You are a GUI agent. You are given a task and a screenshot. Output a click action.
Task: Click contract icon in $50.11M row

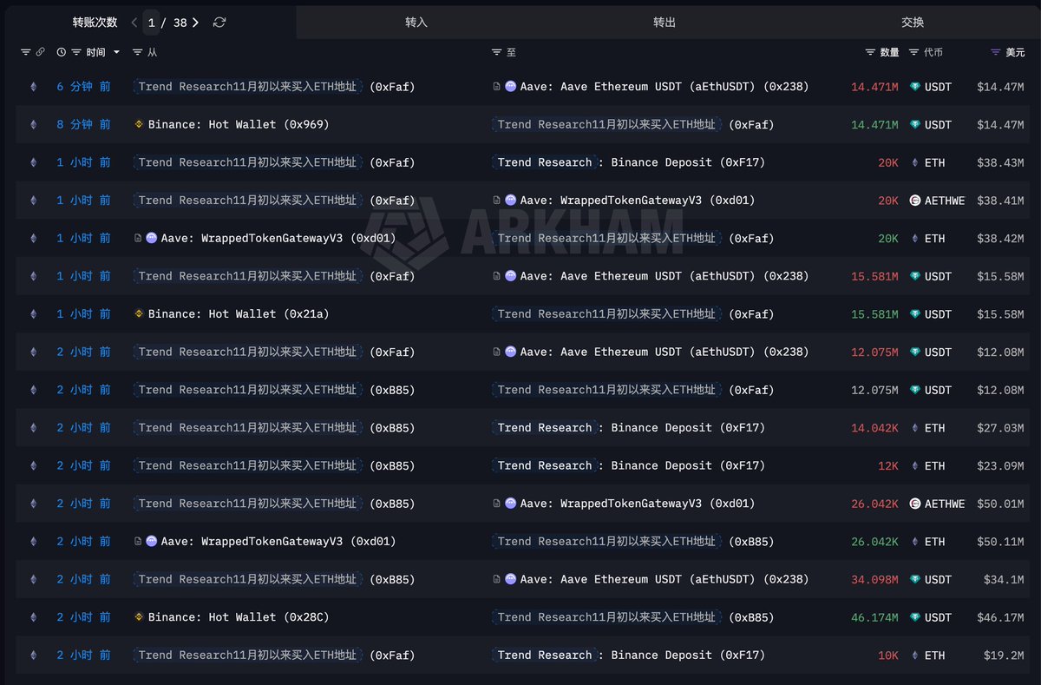(139, 542)
